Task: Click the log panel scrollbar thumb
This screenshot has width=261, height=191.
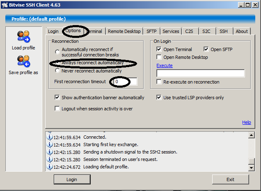Action: [251, 161]
